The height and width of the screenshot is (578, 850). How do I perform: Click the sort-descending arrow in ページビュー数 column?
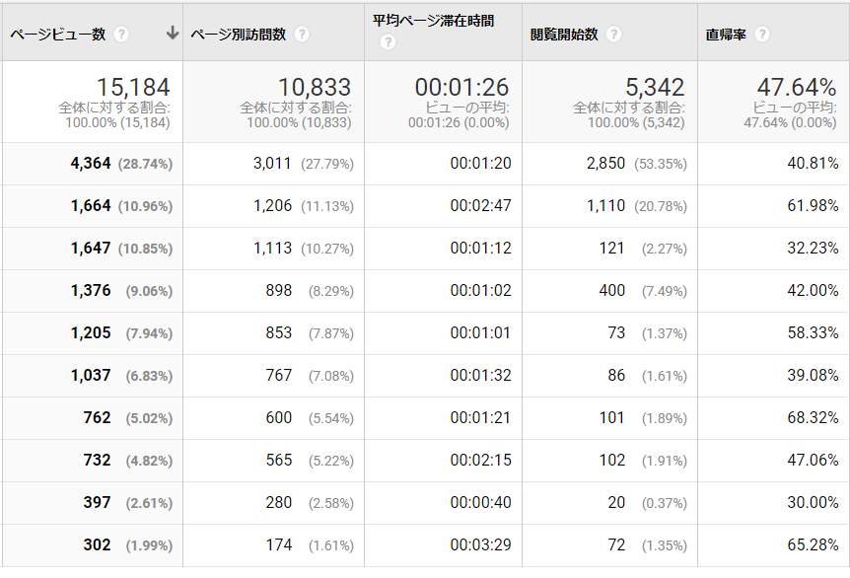click(173, 34)
